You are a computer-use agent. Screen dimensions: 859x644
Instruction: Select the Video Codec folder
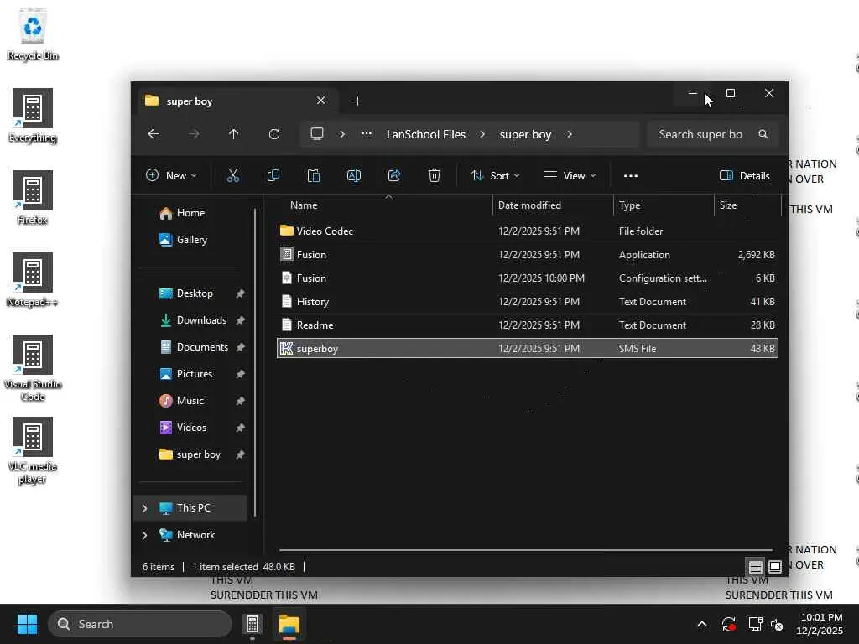(527, 231)
